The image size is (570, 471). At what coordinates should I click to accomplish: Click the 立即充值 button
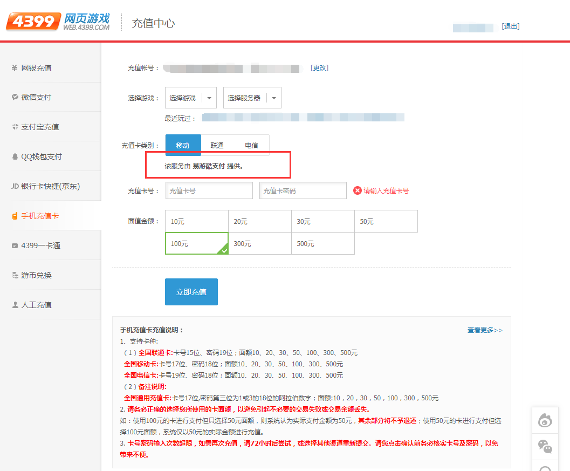191,292
